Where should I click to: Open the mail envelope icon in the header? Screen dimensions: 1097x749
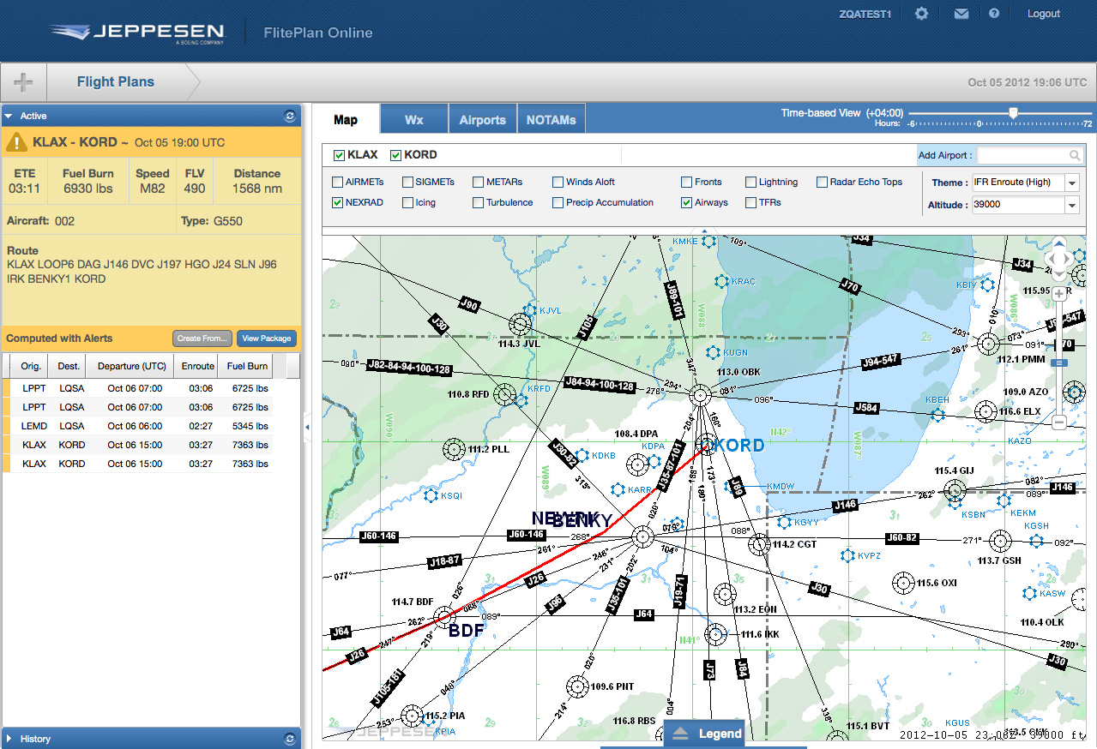pos(961,13)
